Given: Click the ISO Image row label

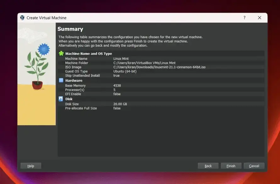Looking at the screenshot, I should (73, 67).
